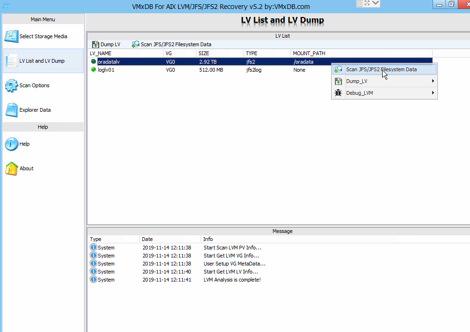
Task: Sort by the SIZE column header
Action: (220, 53)
